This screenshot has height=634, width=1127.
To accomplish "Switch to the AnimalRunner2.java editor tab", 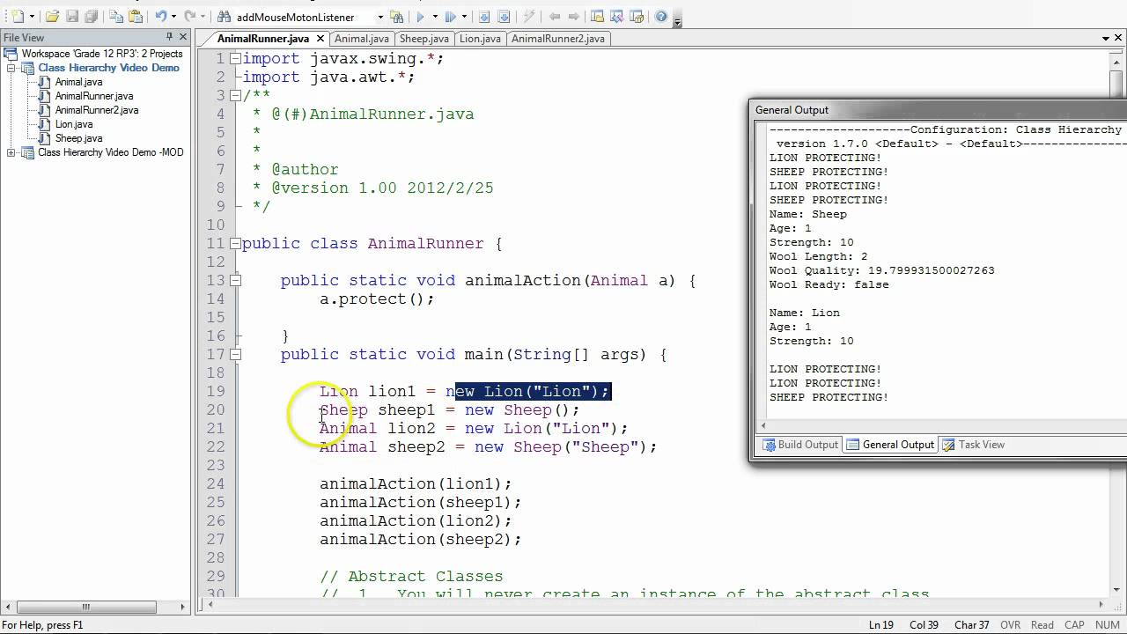I will click(558, 39).
